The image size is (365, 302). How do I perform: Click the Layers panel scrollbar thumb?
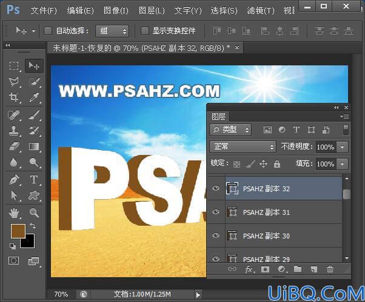pyautogui.click(x=347, y=194)
